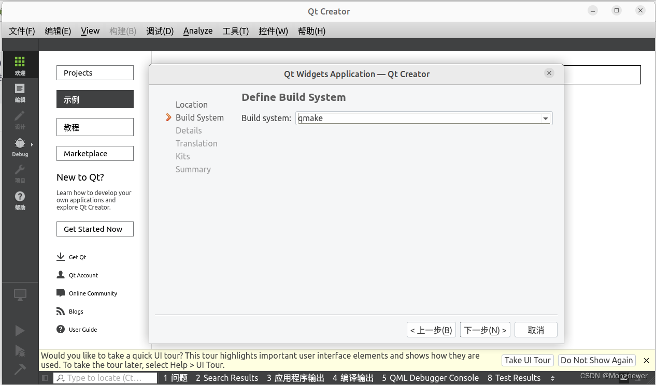The width and height of the screenshot is (656, 385).
Task: Select the Marketplace section
Action: [95, 153]
